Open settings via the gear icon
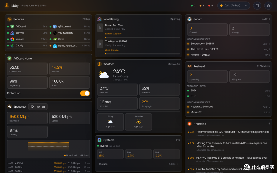The width and height of the screenshot is (277, 173). 268,6
